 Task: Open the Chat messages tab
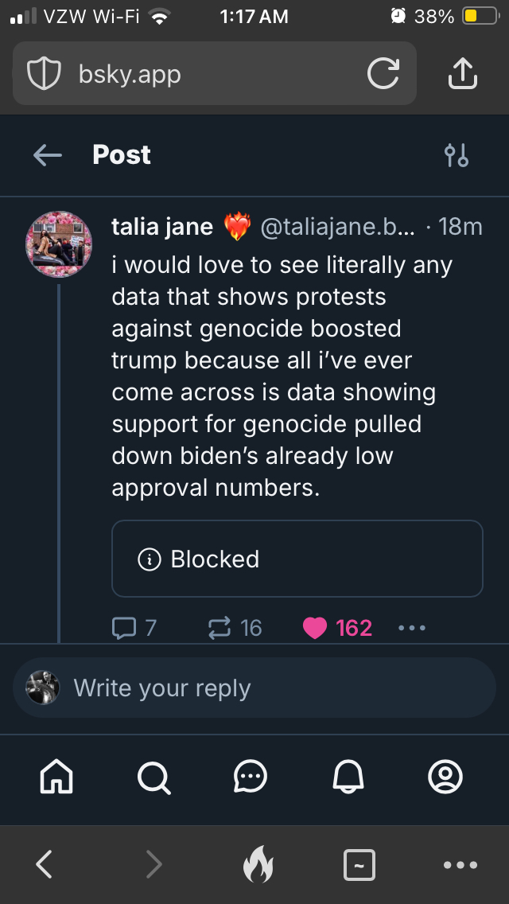[x=251, y=776]
